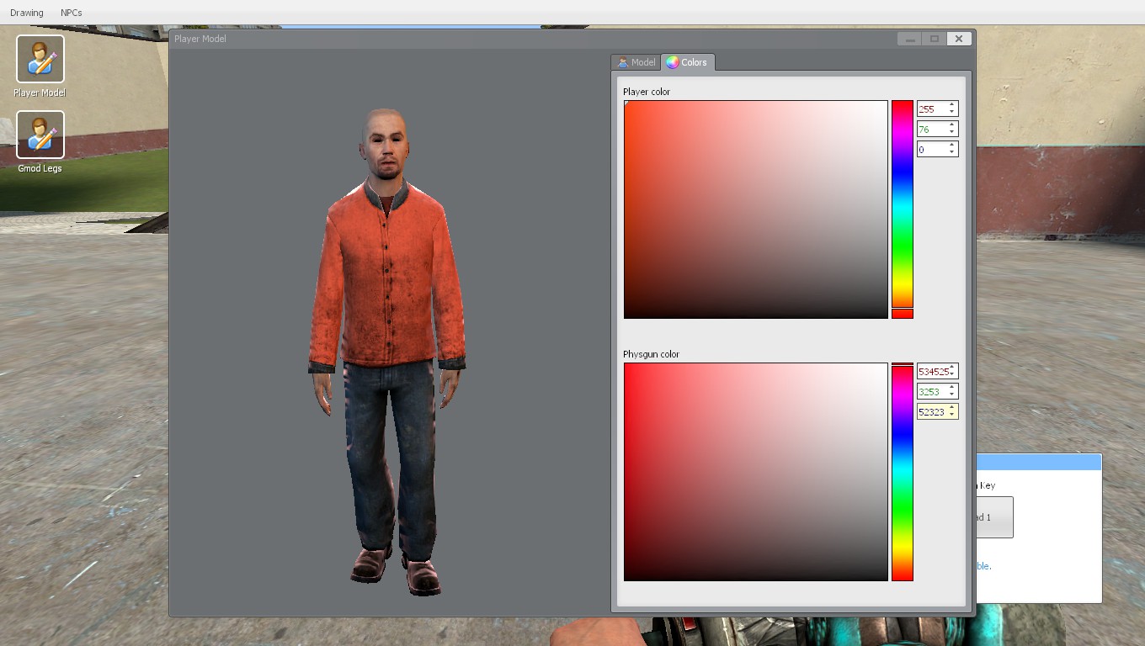Decrease the Physgun 534525 value with down arrow

952,375
